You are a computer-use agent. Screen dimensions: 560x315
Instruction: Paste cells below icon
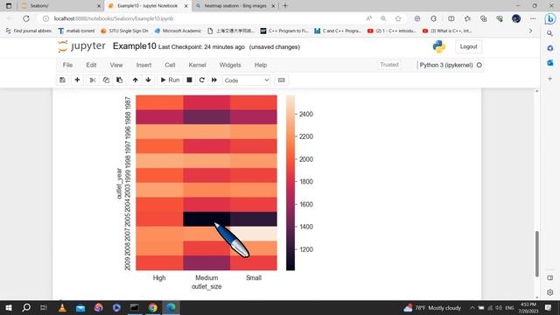(x=120, y=80)
